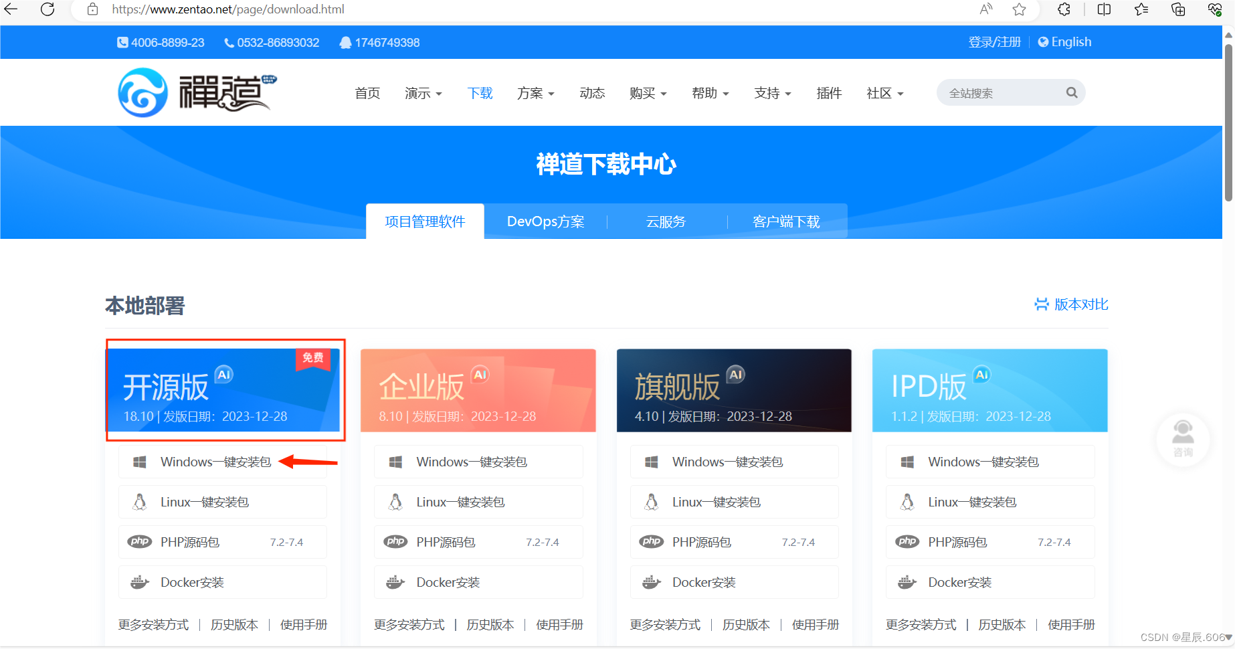This screenshot has height=649, width=1235.
Task: Click the site lock icon in address bar
Action: coord(93,9)
